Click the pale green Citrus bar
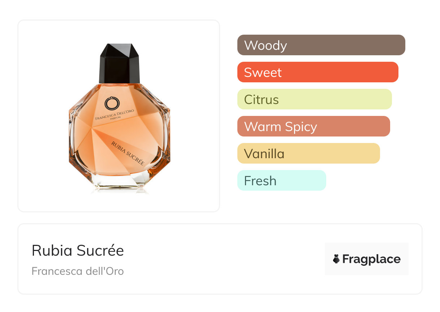Screen dimensions: 440x312 pos(314,99)
